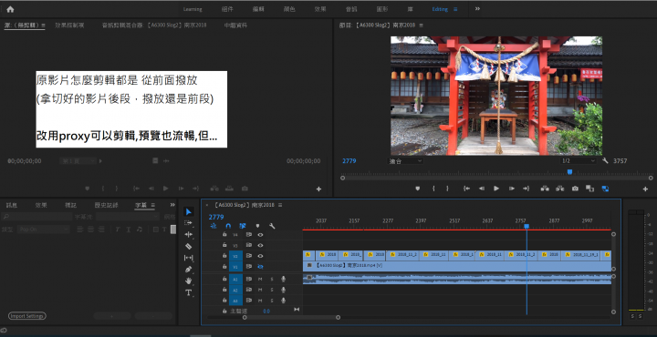Click the timeline zoom scroll bar
This screenshot has width=657, height=337.
pyautogui.click(x=291, y=317)
